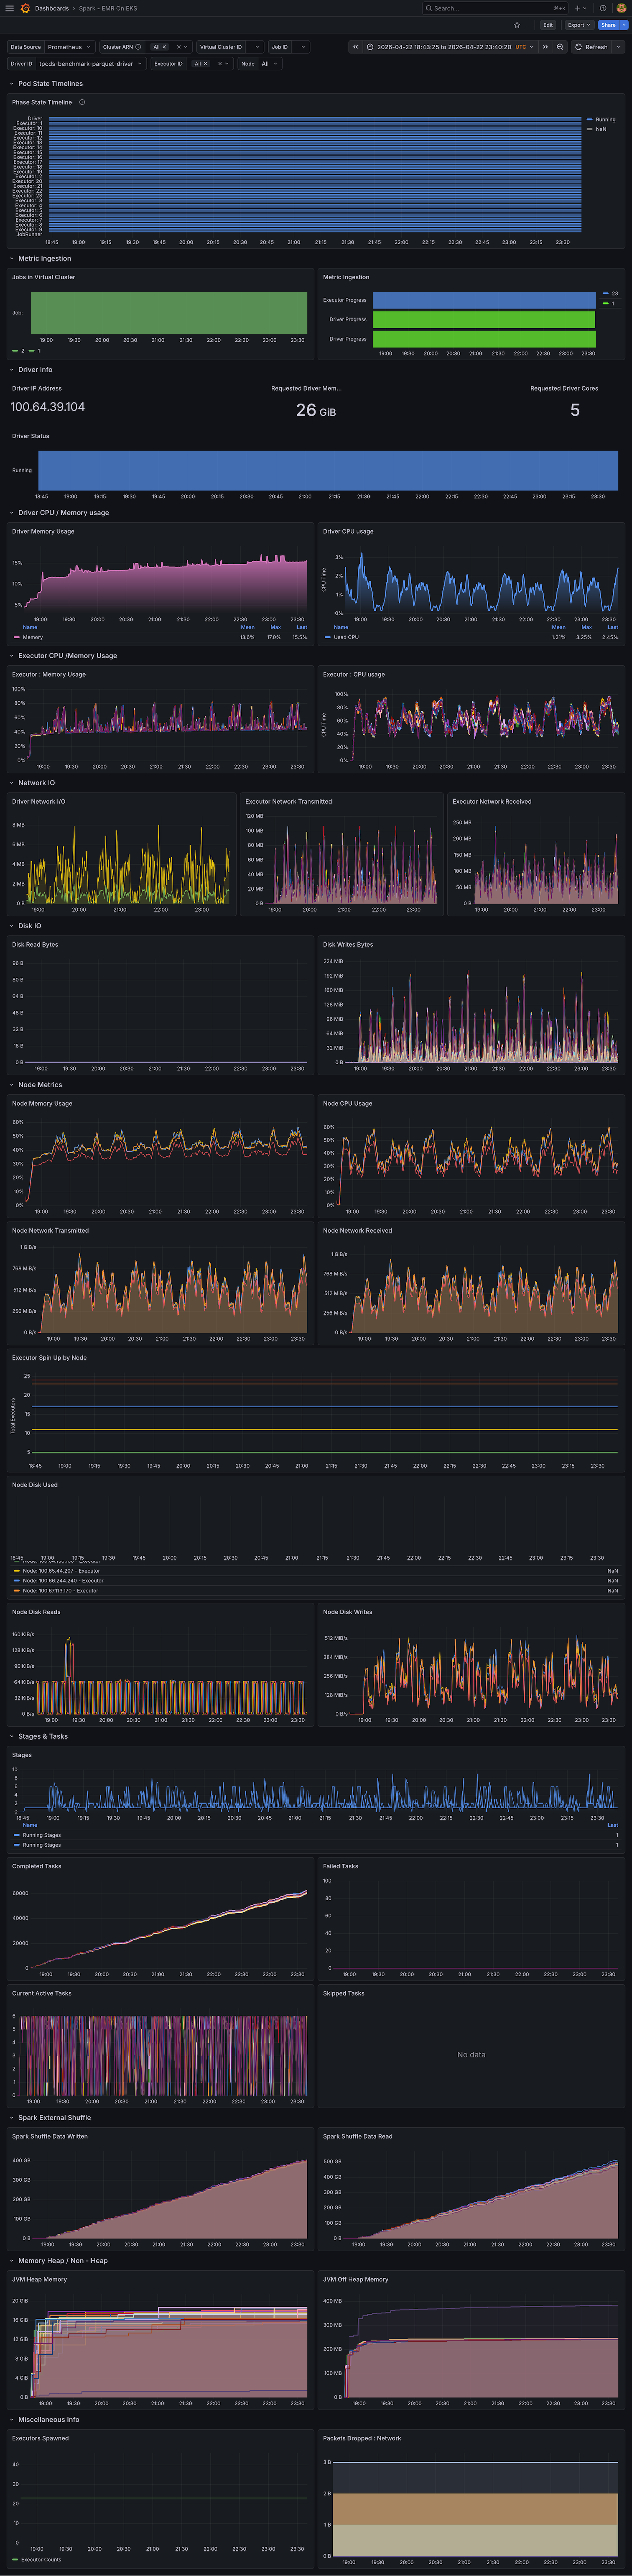Zoom out the time range
Image resolution: width=632 pixels, height=2576 pixels.
[x=560, y=47]
